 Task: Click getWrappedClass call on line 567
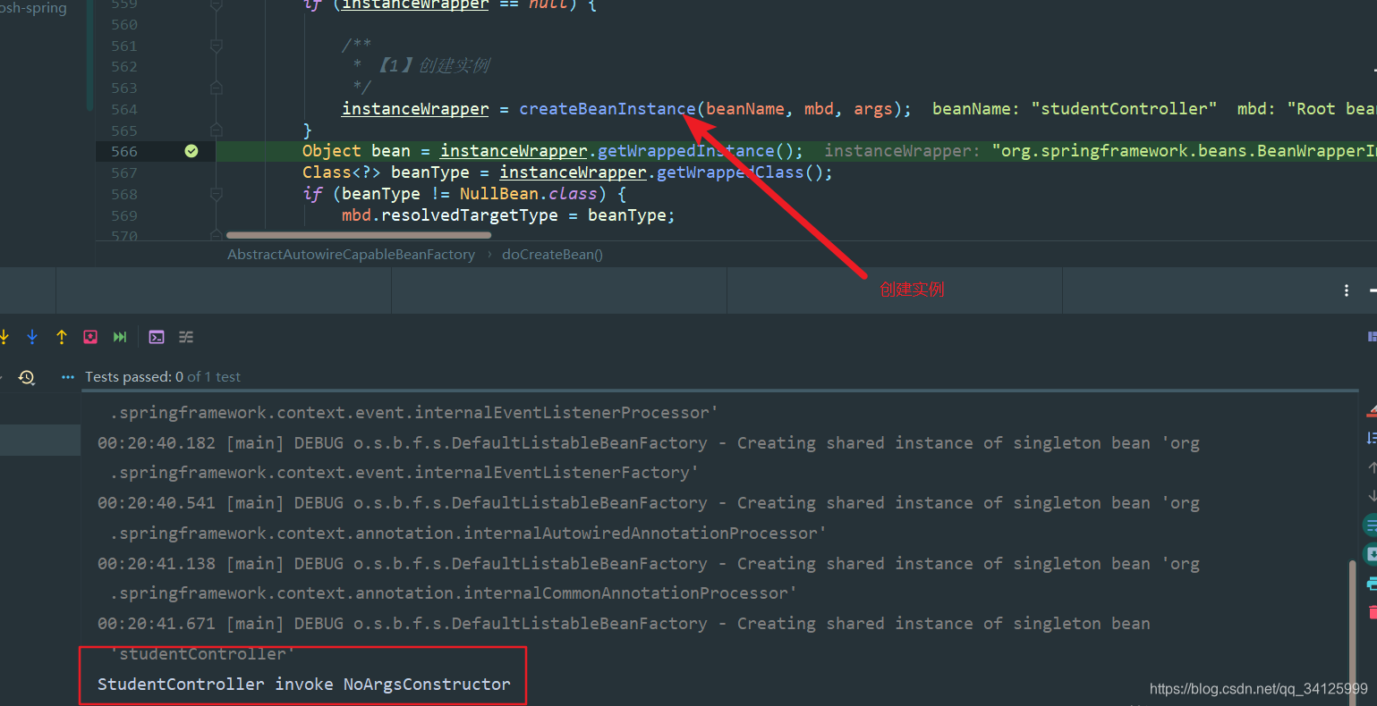pyautogui.click(x=729, y=172)
